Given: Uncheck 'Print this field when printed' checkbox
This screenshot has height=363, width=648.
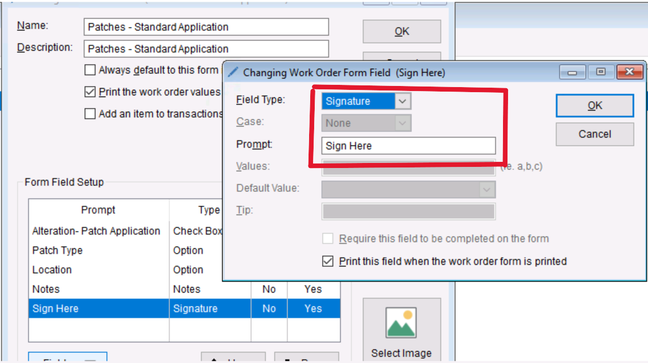Looking at the screenshot, I should (328, 261).
